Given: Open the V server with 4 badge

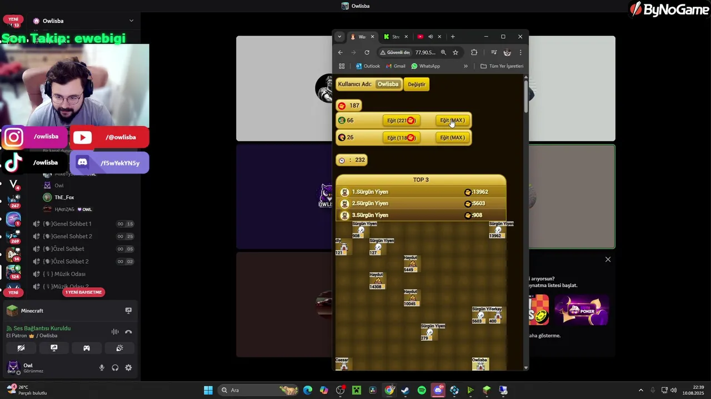Looking at the screenshot, I should coord(13,183).
